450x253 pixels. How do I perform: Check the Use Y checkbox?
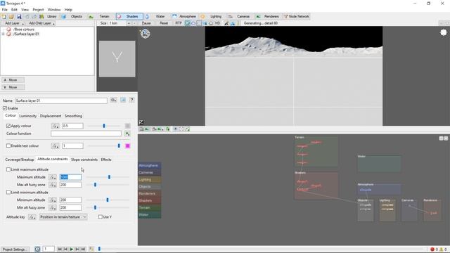(100, 217)
